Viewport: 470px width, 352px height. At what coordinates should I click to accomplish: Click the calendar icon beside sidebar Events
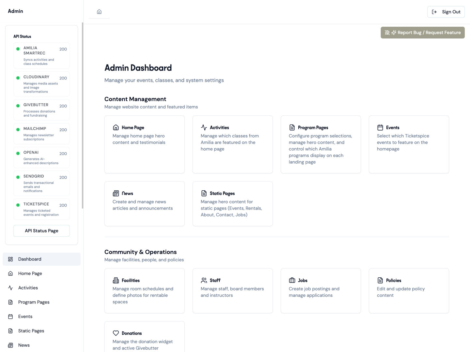coord(10,316)
